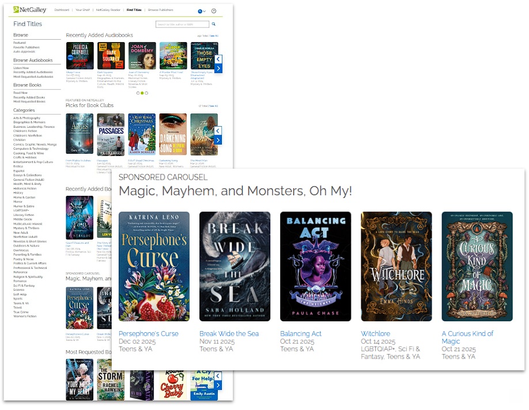Image resolution: width=529 pixels, height=410 pixels.
Task: Select the Find Titles nav item
Action: click(x=134, y=10)
